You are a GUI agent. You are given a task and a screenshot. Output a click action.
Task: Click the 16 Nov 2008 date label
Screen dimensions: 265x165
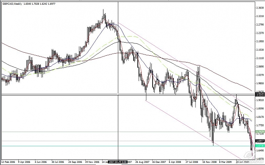tap(209, 162)
